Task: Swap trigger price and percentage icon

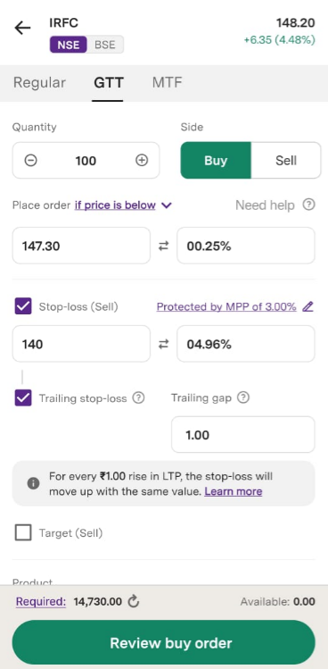Action: pyautogui.click(x=164, y=247)
